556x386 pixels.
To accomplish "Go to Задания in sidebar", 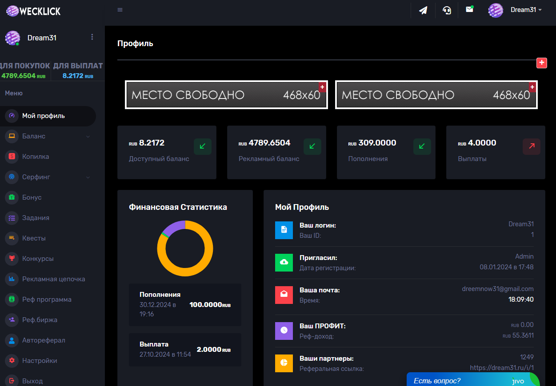I will (36, 218).
